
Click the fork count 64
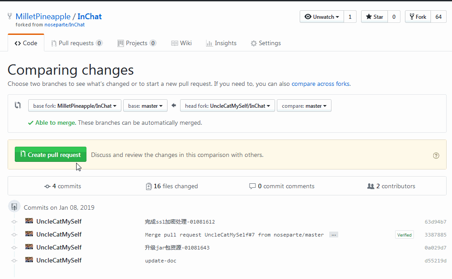click(x=438, y=17)
